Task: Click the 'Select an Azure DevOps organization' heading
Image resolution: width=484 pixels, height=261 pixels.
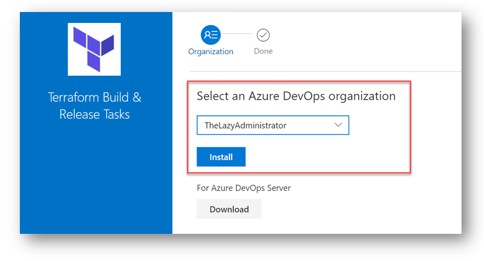Action: pos(296,96)
